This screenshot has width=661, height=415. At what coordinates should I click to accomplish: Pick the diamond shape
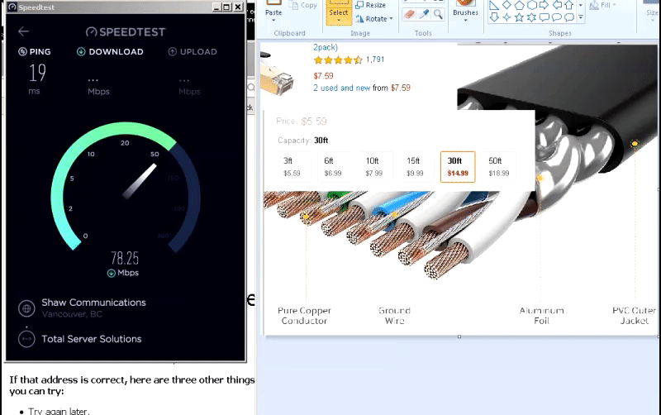pos(506,5)
